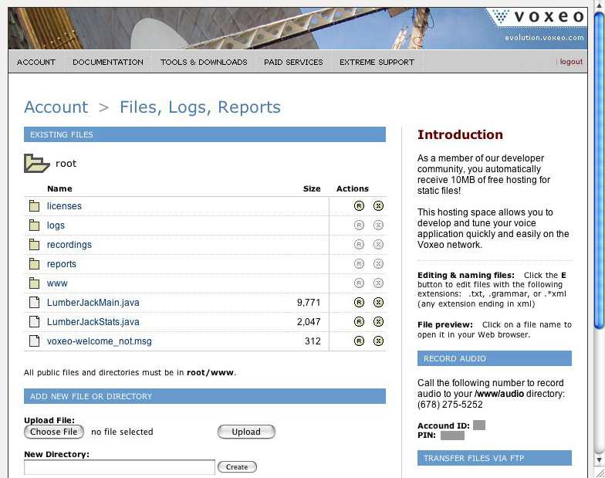Open the DOCUMENTATION menu

coord(108,62)
